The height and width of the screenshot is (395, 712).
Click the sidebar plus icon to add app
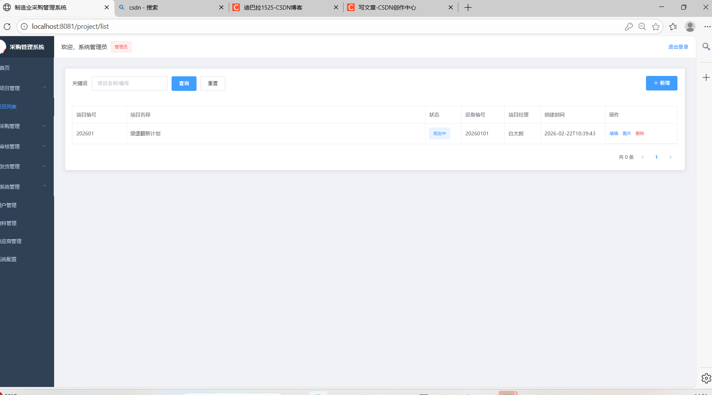click(x=706, y=78)
